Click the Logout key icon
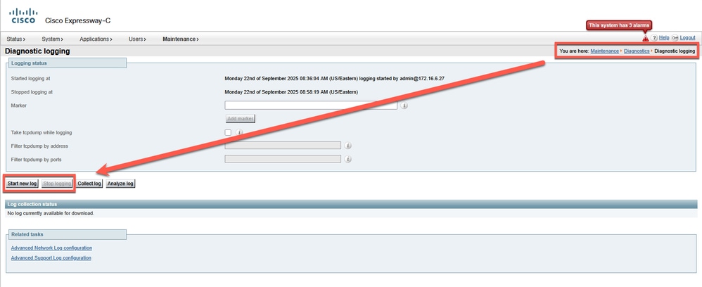The image size is (702, 287). 675,39
